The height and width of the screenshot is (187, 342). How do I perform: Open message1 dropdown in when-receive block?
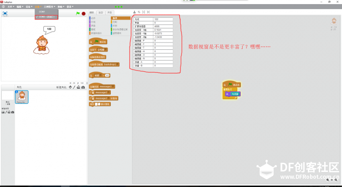(x=107, y=86)
